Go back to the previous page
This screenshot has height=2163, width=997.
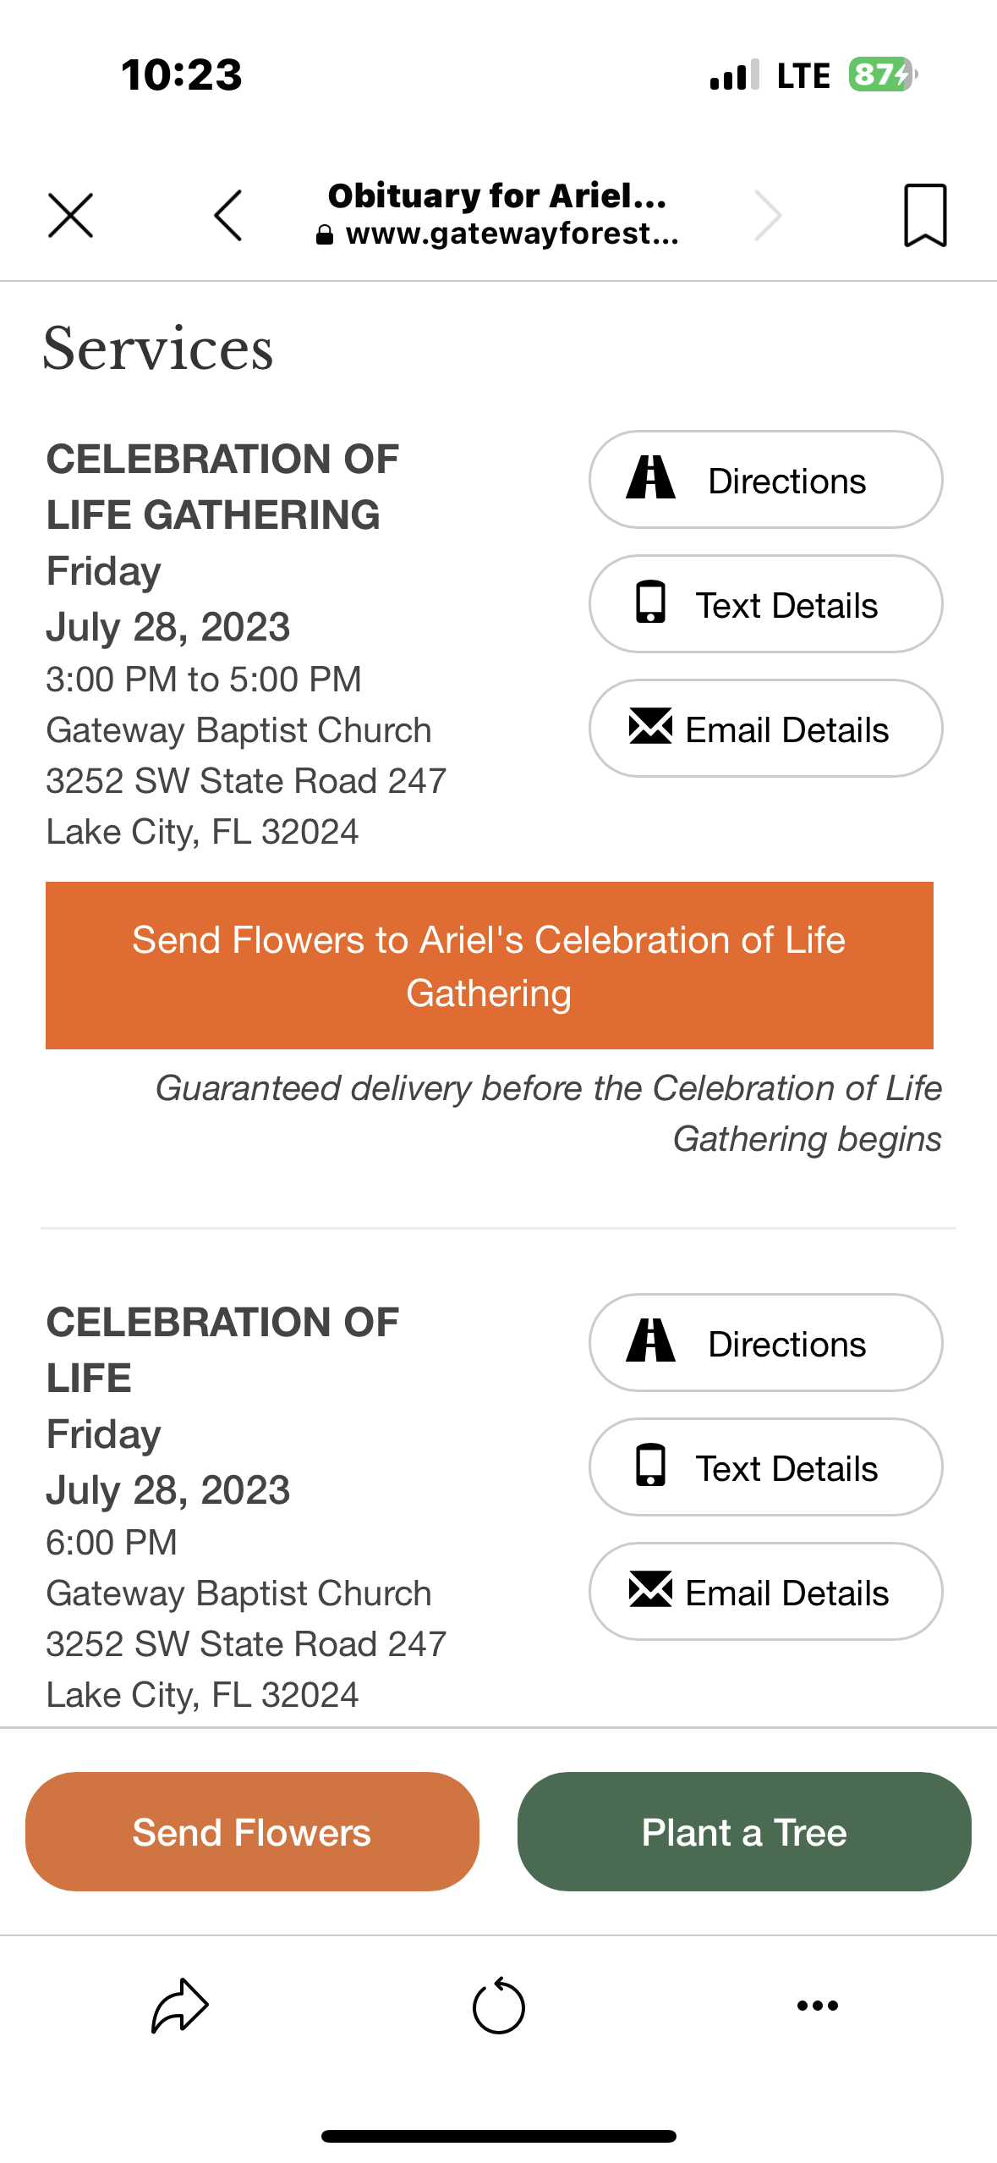click(x=228, y=216)
